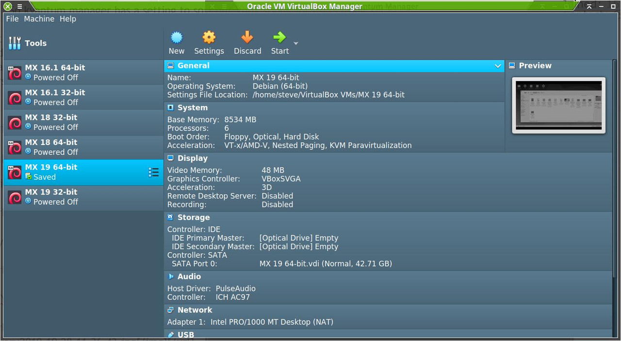The image size is (621, 341).
Task: Select the MX 16.1 32-bit machine
Action: point(83,97)
